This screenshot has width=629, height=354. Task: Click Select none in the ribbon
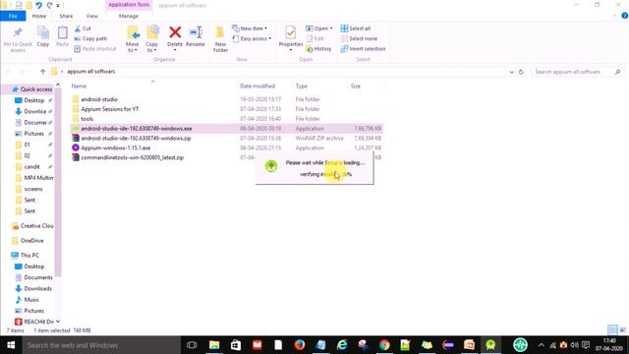pyautogui.click(x=359, y=38)
